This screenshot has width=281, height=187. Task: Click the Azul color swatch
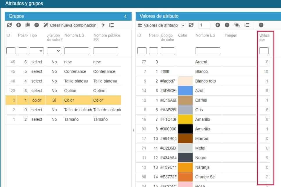tap(185, 91)
